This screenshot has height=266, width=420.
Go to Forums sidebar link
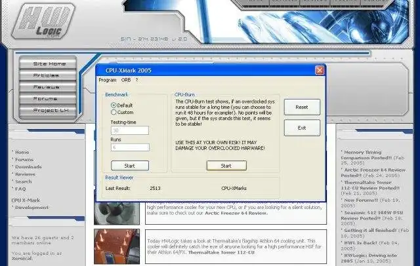click(x=24, y=160)
